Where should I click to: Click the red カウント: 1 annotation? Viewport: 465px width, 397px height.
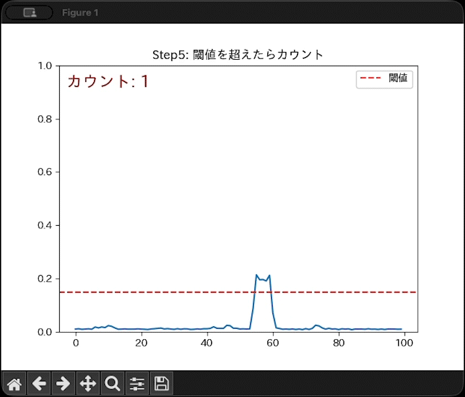pos(108,81)
